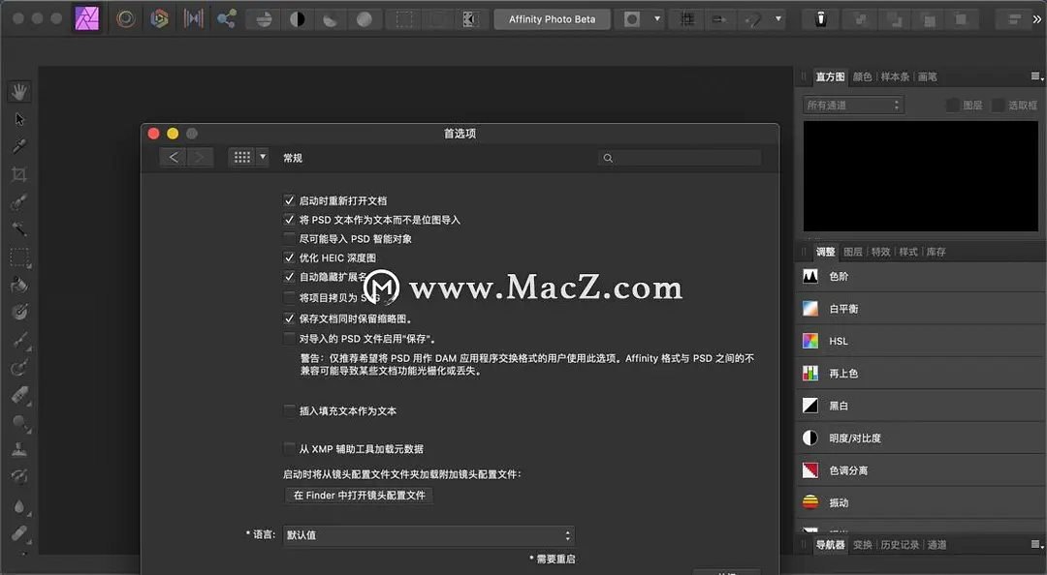
Task: Switch to Tone Mapping Persona
Action: (193, 18)
